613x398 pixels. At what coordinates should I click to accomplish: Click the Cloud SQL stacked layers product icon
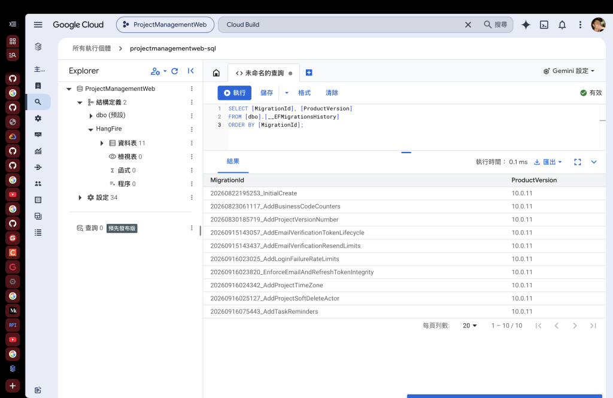click(x=38, y=47)
